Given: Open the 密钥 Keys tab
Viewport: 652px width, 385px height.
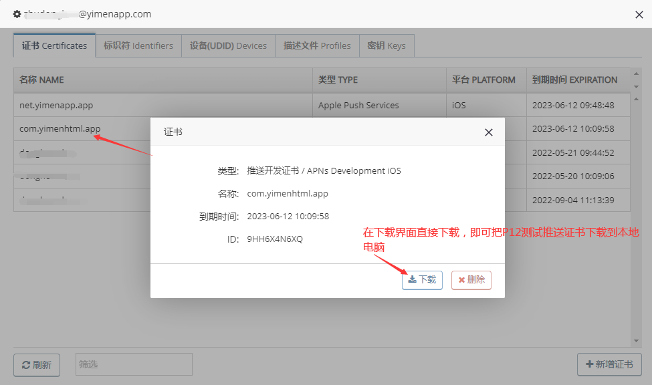Looking at the screenshot, I should click(387, 45).
